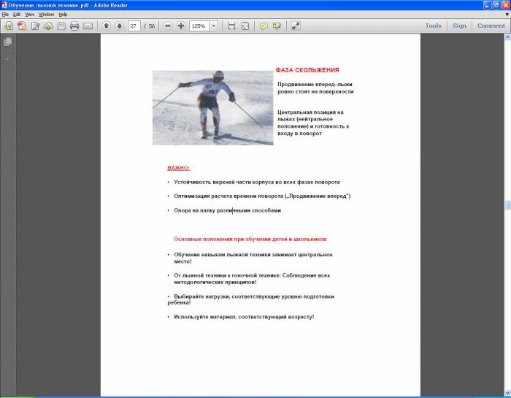511x398 pixels.
Task: Go to previous page arrow
Action: 106,26
